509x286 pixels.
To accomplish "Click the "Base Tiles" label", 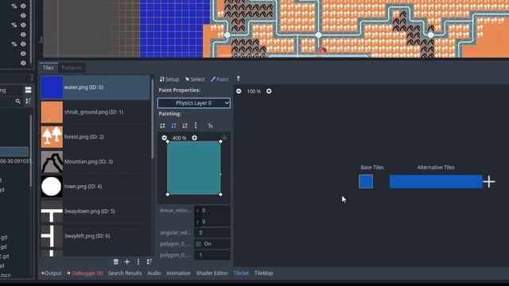I will click(372, 168).
